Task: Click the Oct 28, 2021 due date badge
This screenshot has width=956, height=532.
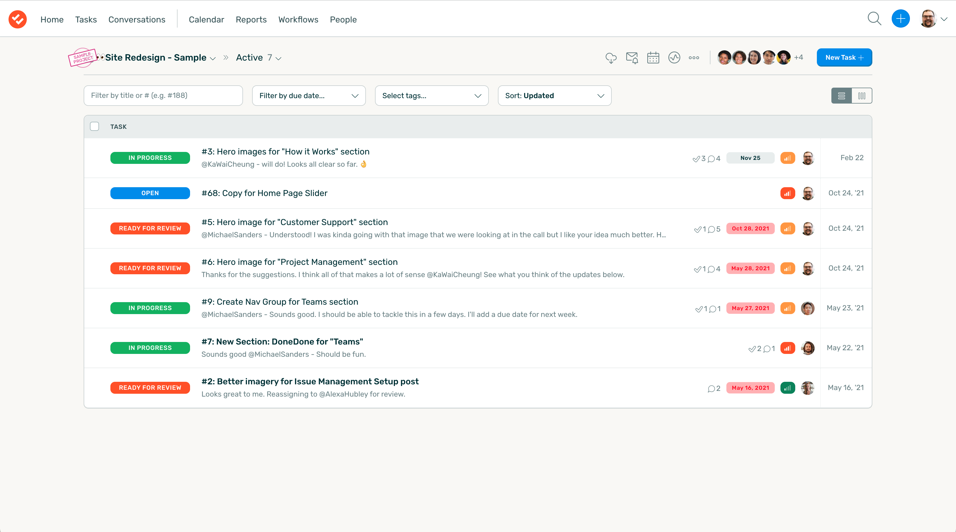Action: [x=750, y=228]
